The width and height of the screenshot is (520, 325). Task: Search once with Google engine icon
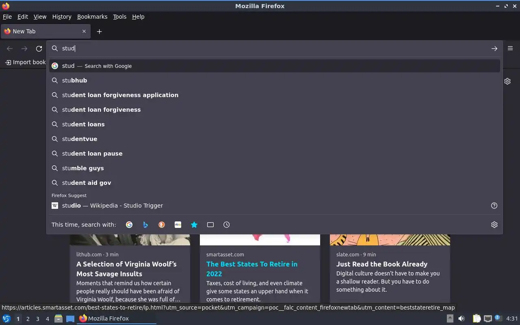(129, 225)
